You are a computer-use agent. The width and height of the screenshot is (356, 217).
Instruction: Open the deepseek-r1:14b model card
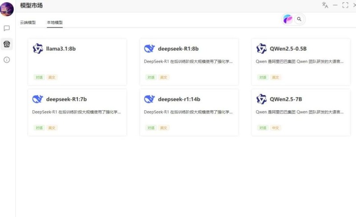tap(189, 113)
